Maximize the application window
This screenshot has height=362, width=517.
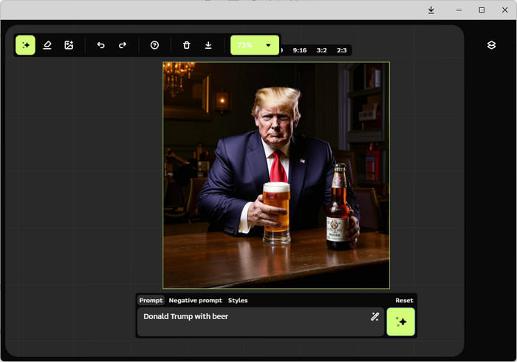click(482, 10)
